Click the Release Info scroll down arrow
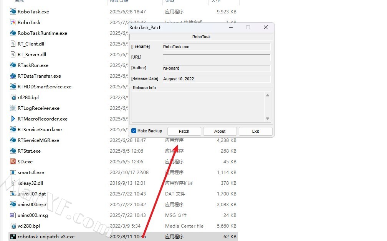The image size is (387, 241). coord(268,119)
